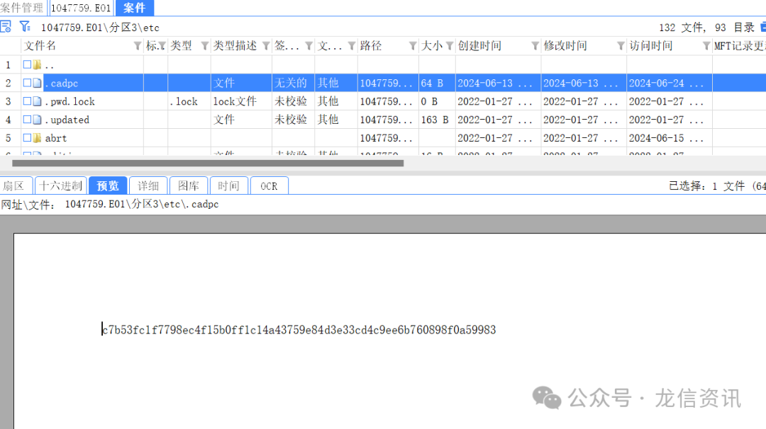Open filter dropdown on 文件名 column
This screenshot has height=429, width=766.
[138, 46]
